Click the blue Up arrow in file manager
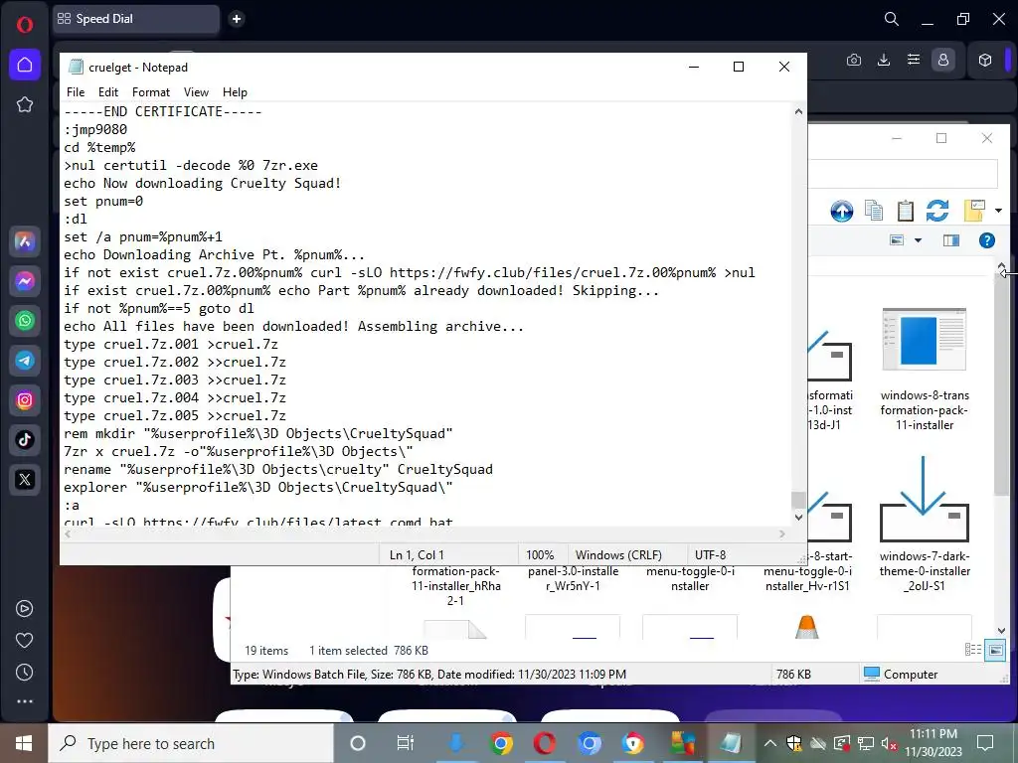 (x=842, y=211)
